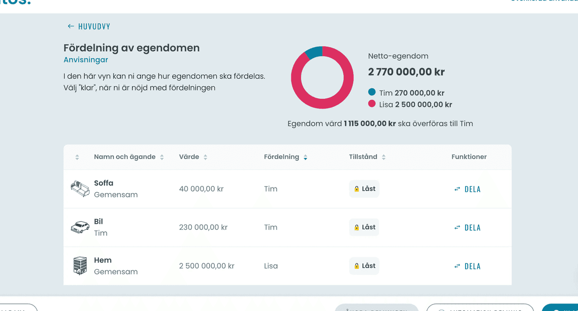The width and height of the screenshot is (578, 311).
Task: Open the Anvisningar instructions link
Action: coord(85,60)
